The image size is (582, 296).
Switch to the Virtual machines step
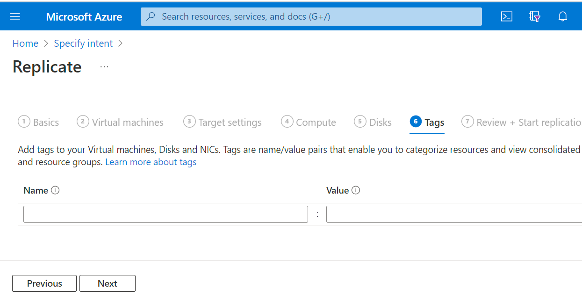[120, 122]
